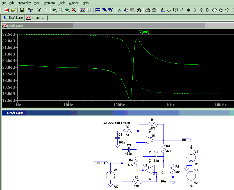Screen dimensions: 234x190
Task: Zoom in with plus magnifier
Action: [54, 10]
